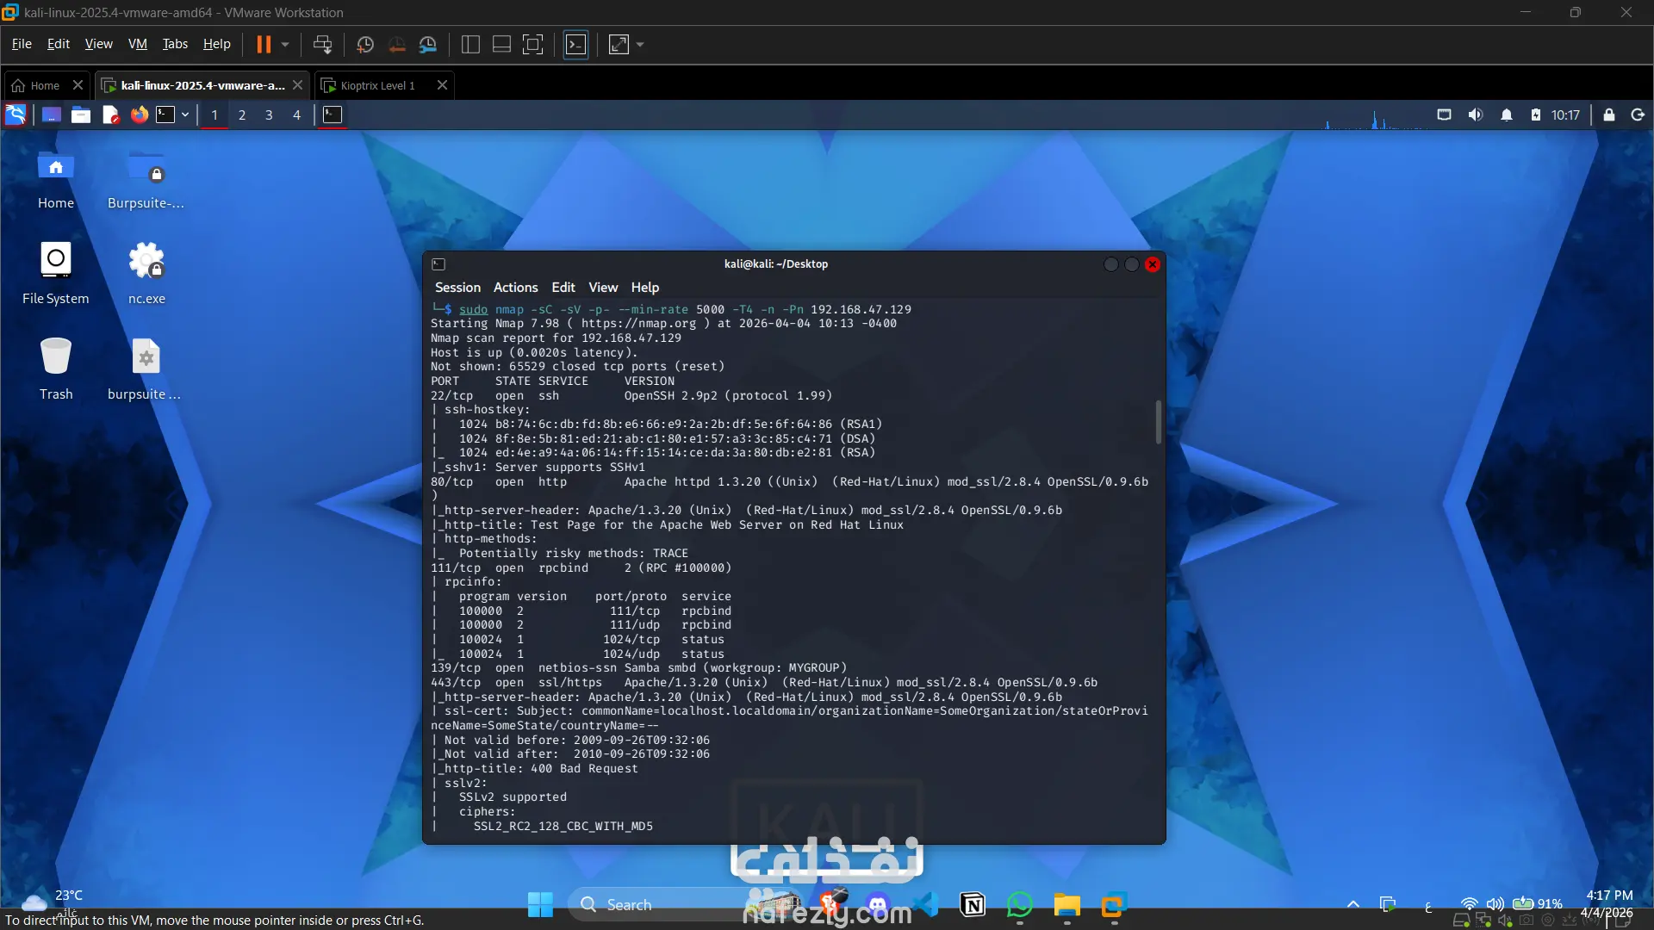Switch to Kali workspace 3
Viewport: 1654px width, 930px height.
coord(269,115)
